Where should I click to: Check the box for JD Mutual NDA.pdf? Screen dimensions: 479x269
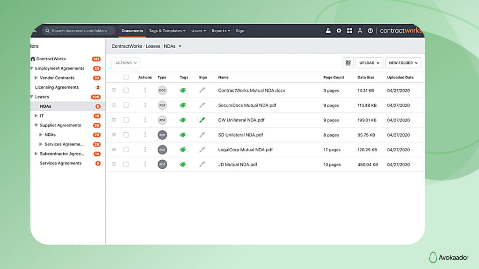(x=125, y=164)
